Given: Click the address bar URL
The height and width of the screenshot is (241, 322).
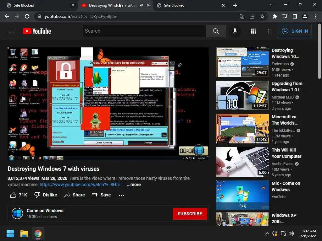Looking at the screenshot, I should (x=80, y=16).
